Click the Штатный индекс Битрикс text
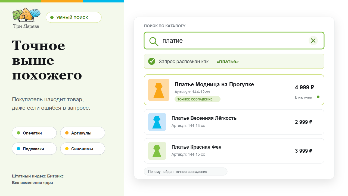The width and height of the screenshot is (348, 196). pyautogui.click(x=38, y=176)
